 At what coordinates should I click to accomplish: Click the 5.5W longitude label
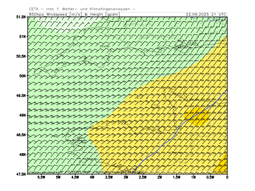tap(41, 177)
